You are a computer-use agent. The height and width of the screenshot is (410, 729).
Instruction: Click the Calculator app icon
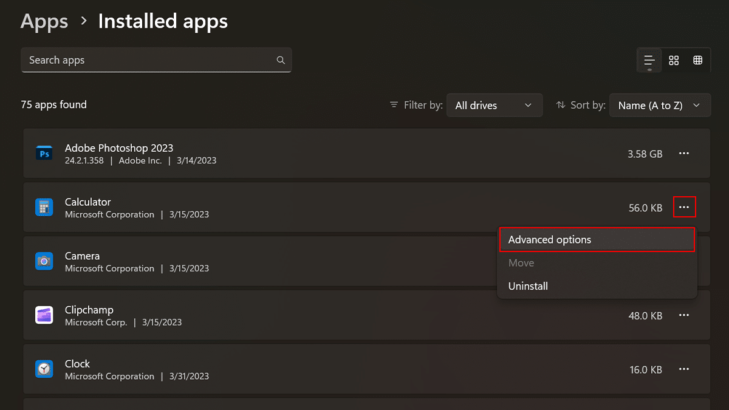[44, 208]
